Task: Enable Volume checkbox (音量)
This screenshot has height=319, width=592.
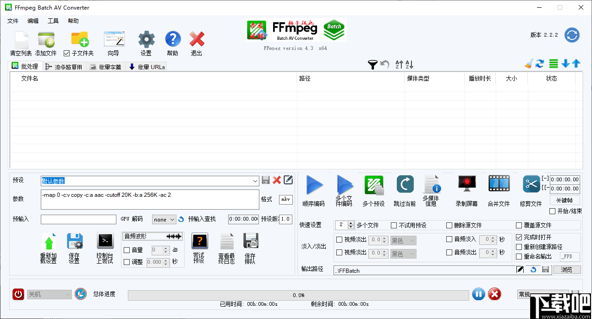Action: click(x=127, y=250)
